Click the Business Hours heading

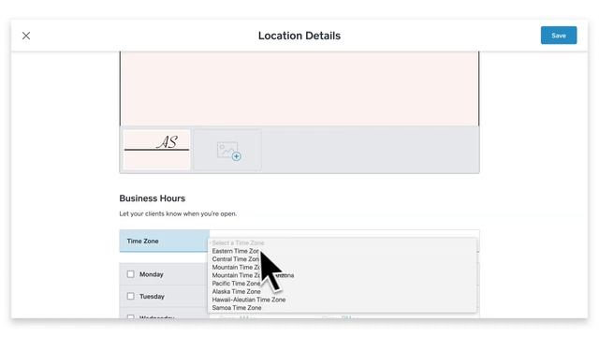click(x=152, y=198)
